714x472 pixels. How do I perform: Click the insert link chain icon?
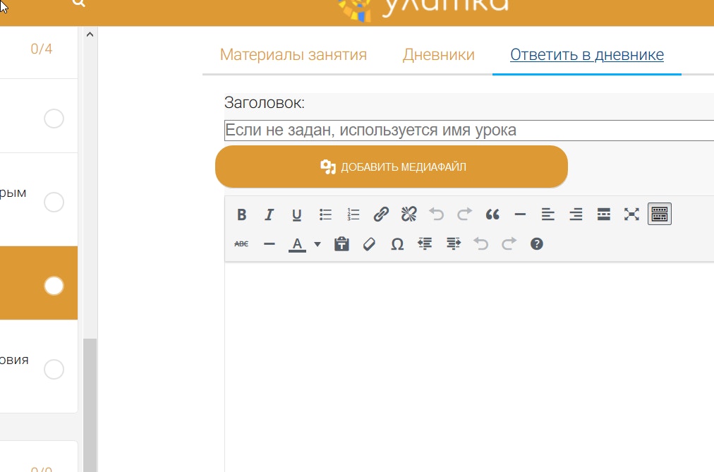click(x=381, y=214)
